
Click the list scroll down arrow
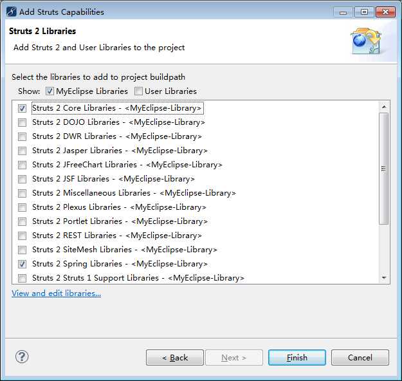tap(384, 277)
